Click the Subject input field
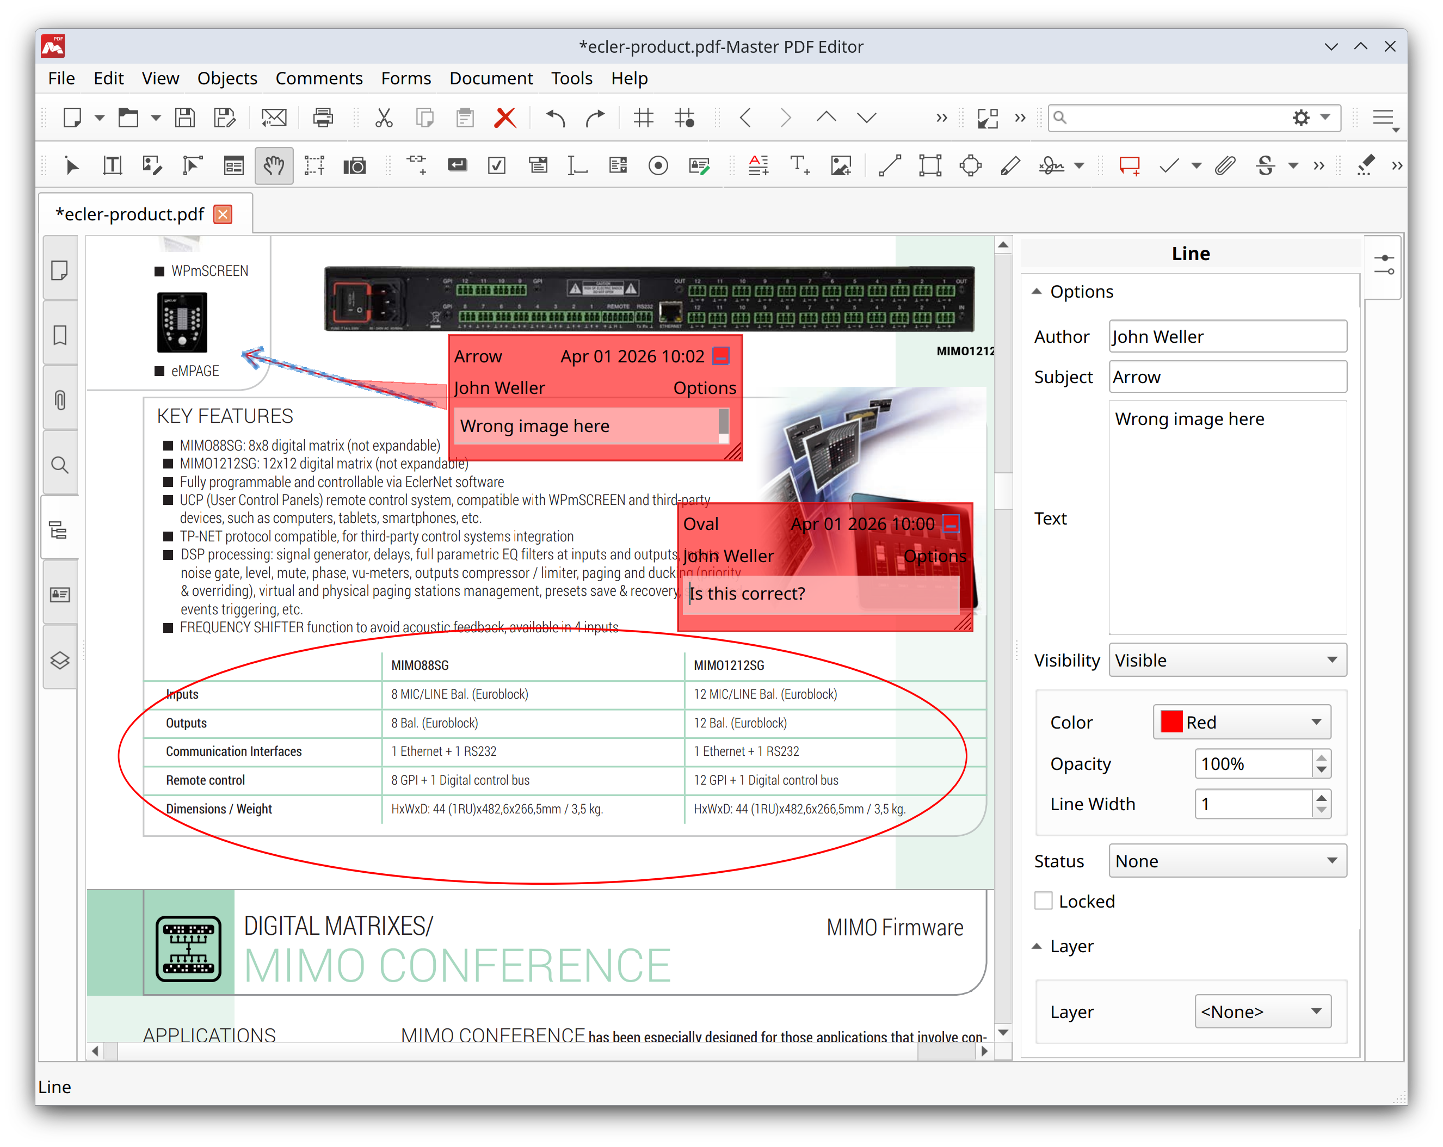The image size is (1443, 1147). [1228, 377]
